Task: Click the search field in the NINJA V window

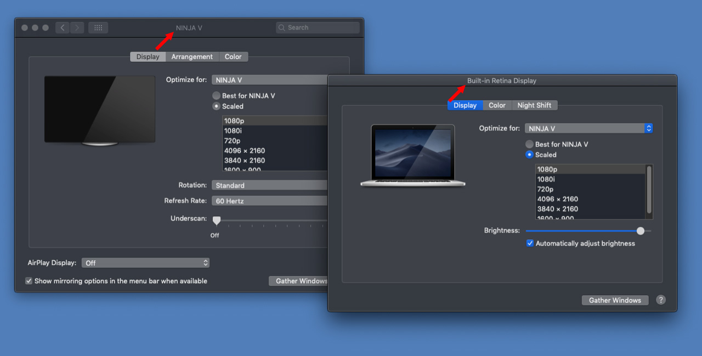Action: pos(318,27)
